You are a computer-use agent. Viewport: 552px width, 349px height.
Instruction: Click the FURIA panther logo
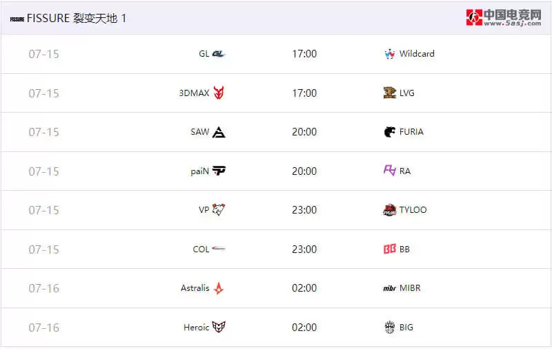click(390, 132)
